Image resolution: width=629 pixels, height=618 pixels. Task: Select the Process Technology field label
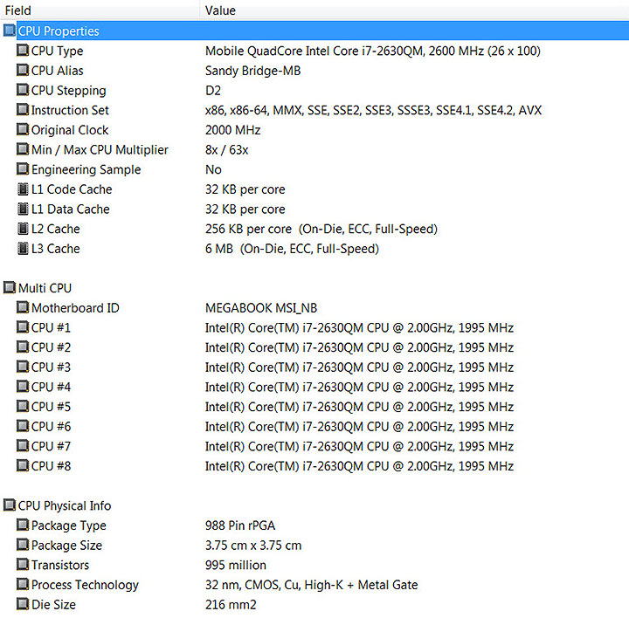[85, 585]
